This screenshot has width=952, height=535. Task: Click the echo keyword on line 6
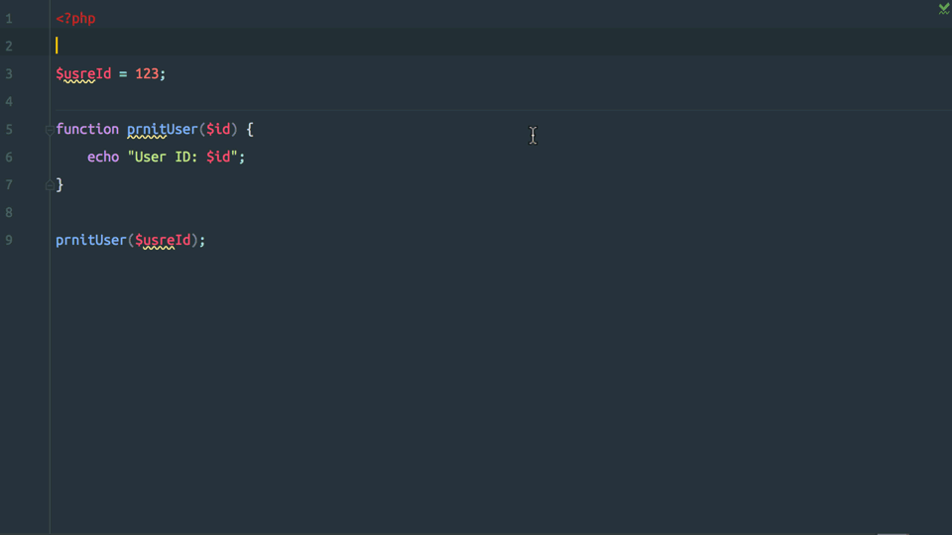[x=103, y=158]
